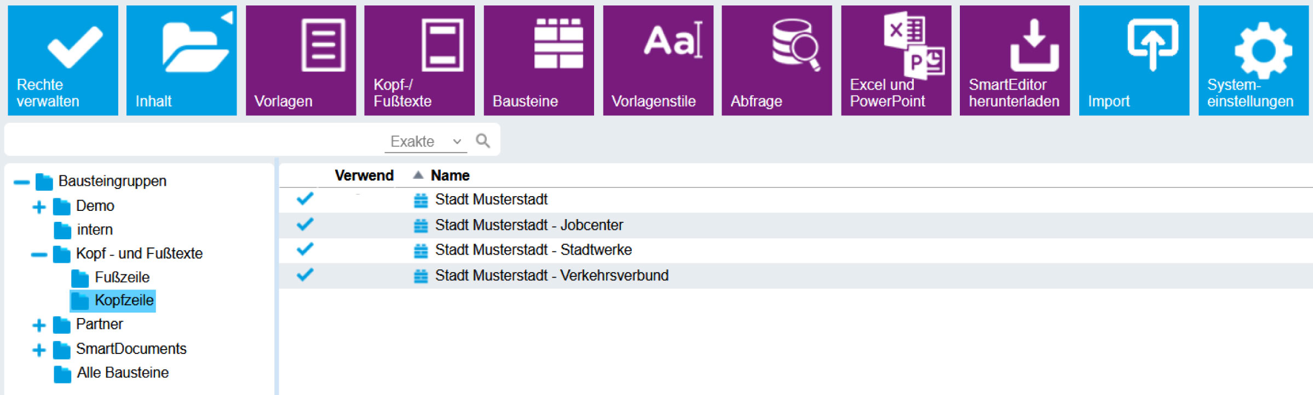Click the SmartEditor herunterladen tile
The width and height of the screenshot is (1313, 395).
1015,60
